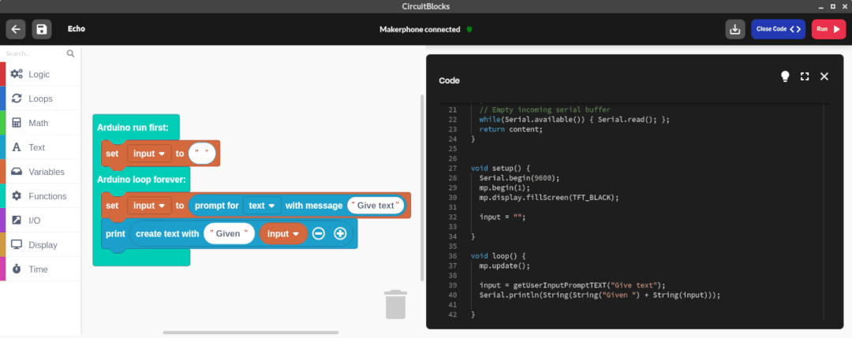852x338 pixels.
Task: Click the Variables tray icon
Action: point(17,172)
